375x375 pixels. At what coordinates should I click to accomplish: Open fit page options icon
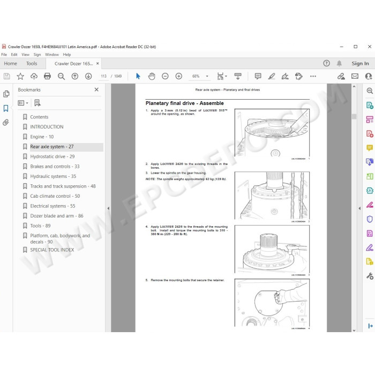click(222, 76)
